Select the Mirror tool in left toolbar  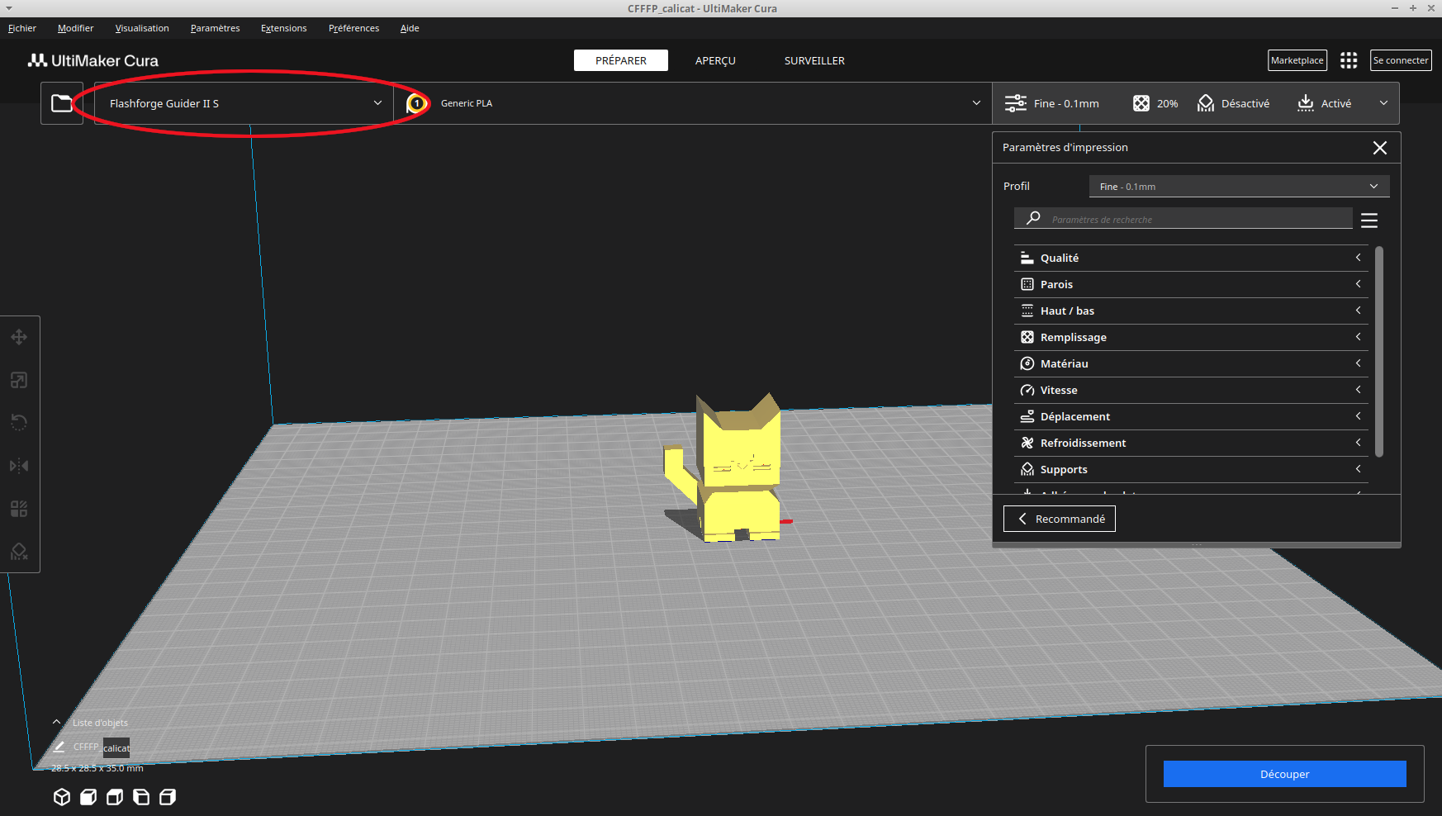(x=19, y=466)
